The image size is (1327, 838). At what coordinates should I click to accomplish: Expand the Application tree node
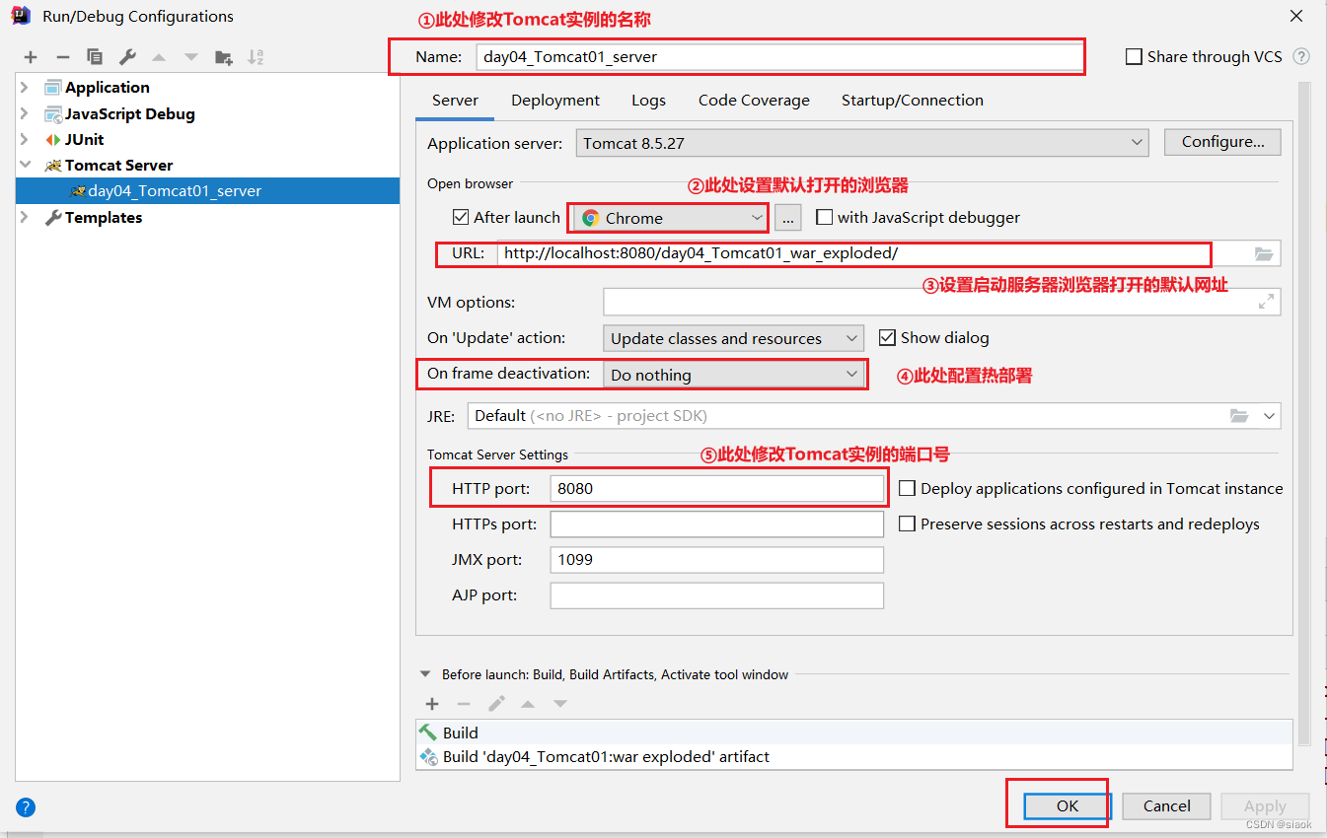pyautogui.click(x=25, y=87)
